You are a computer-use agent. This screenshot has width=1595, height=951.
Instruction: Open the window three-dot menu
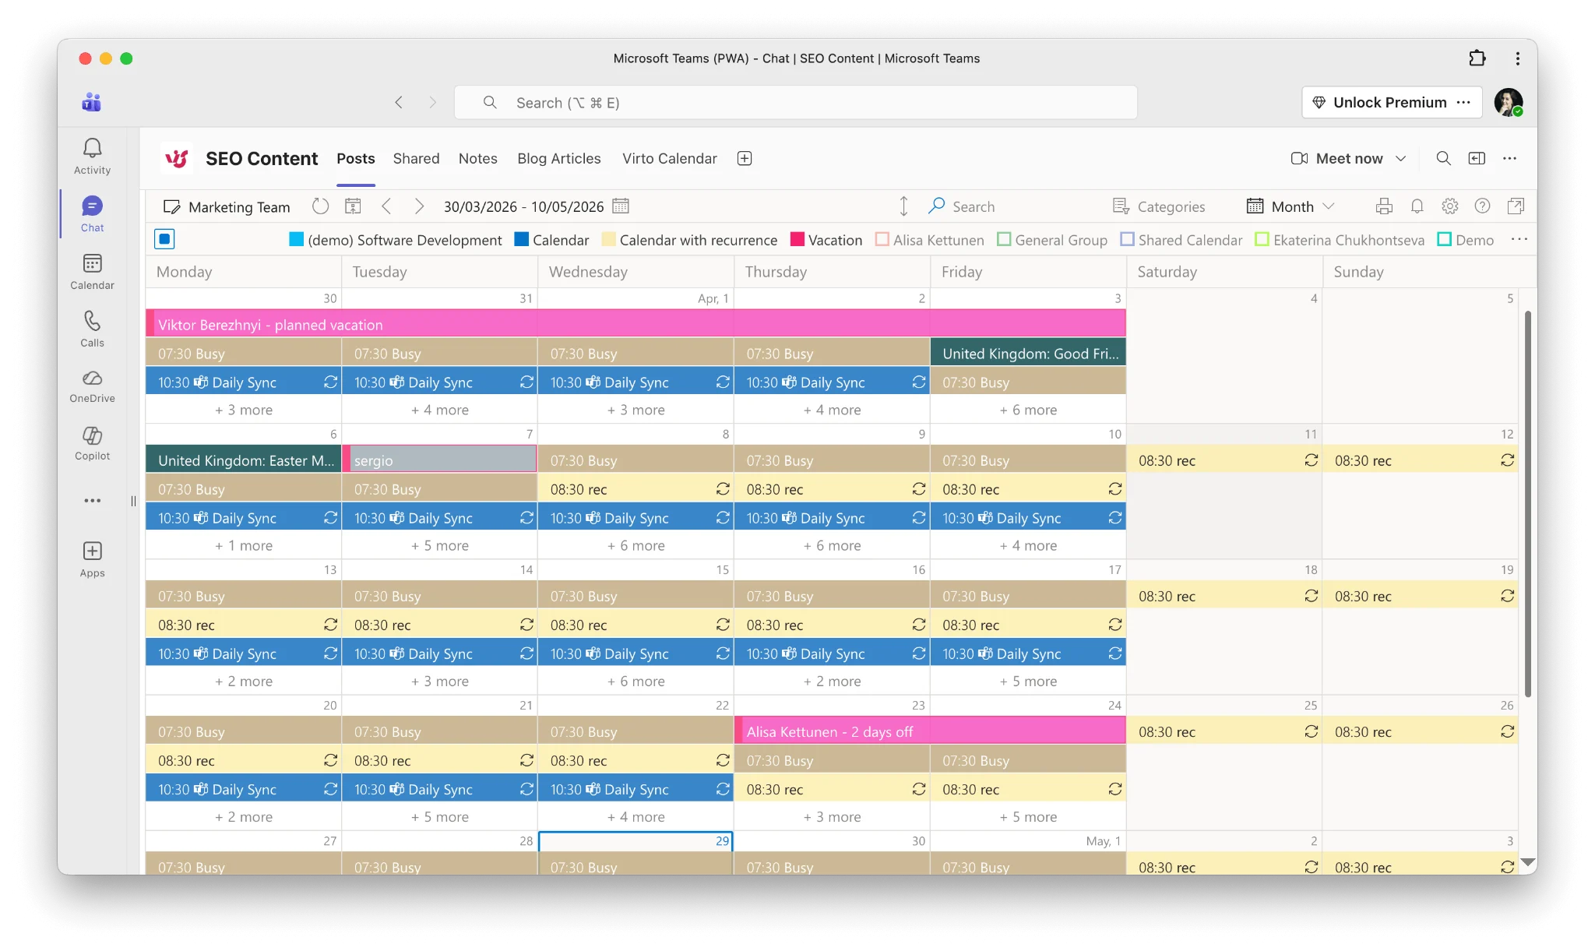[x=1517, y=58]
